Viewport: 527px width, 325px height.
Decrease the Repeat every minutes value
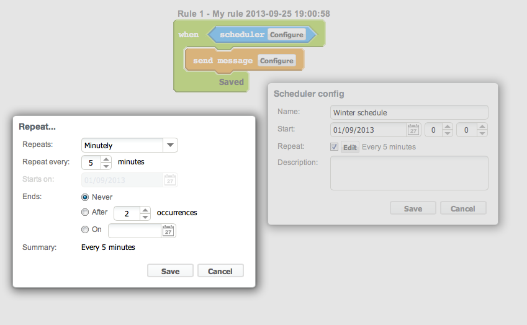[106, 166]
